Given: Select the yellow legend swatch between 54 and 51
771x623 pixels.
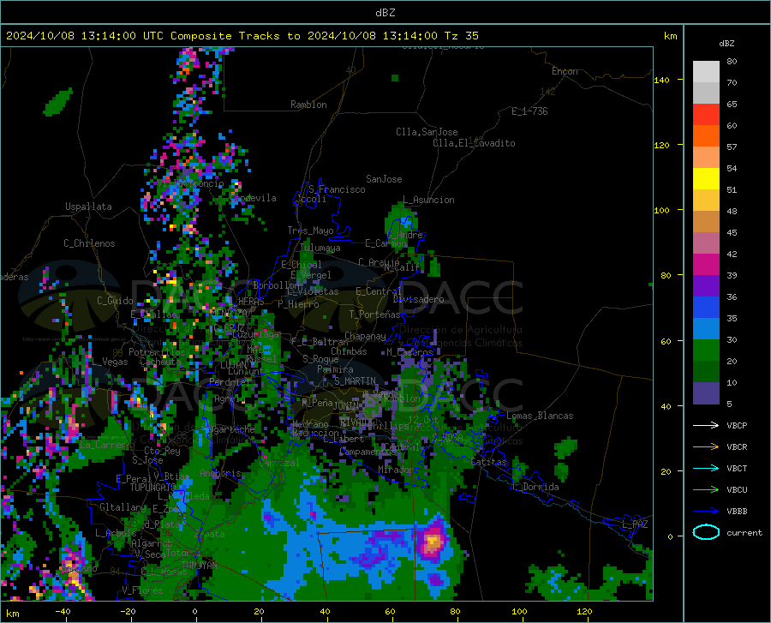Looking at the screenshot, I should [x=706, y=179].
